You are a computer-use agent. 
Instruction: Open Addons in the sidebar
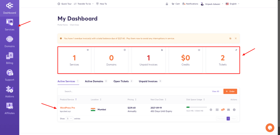[10, 92]
